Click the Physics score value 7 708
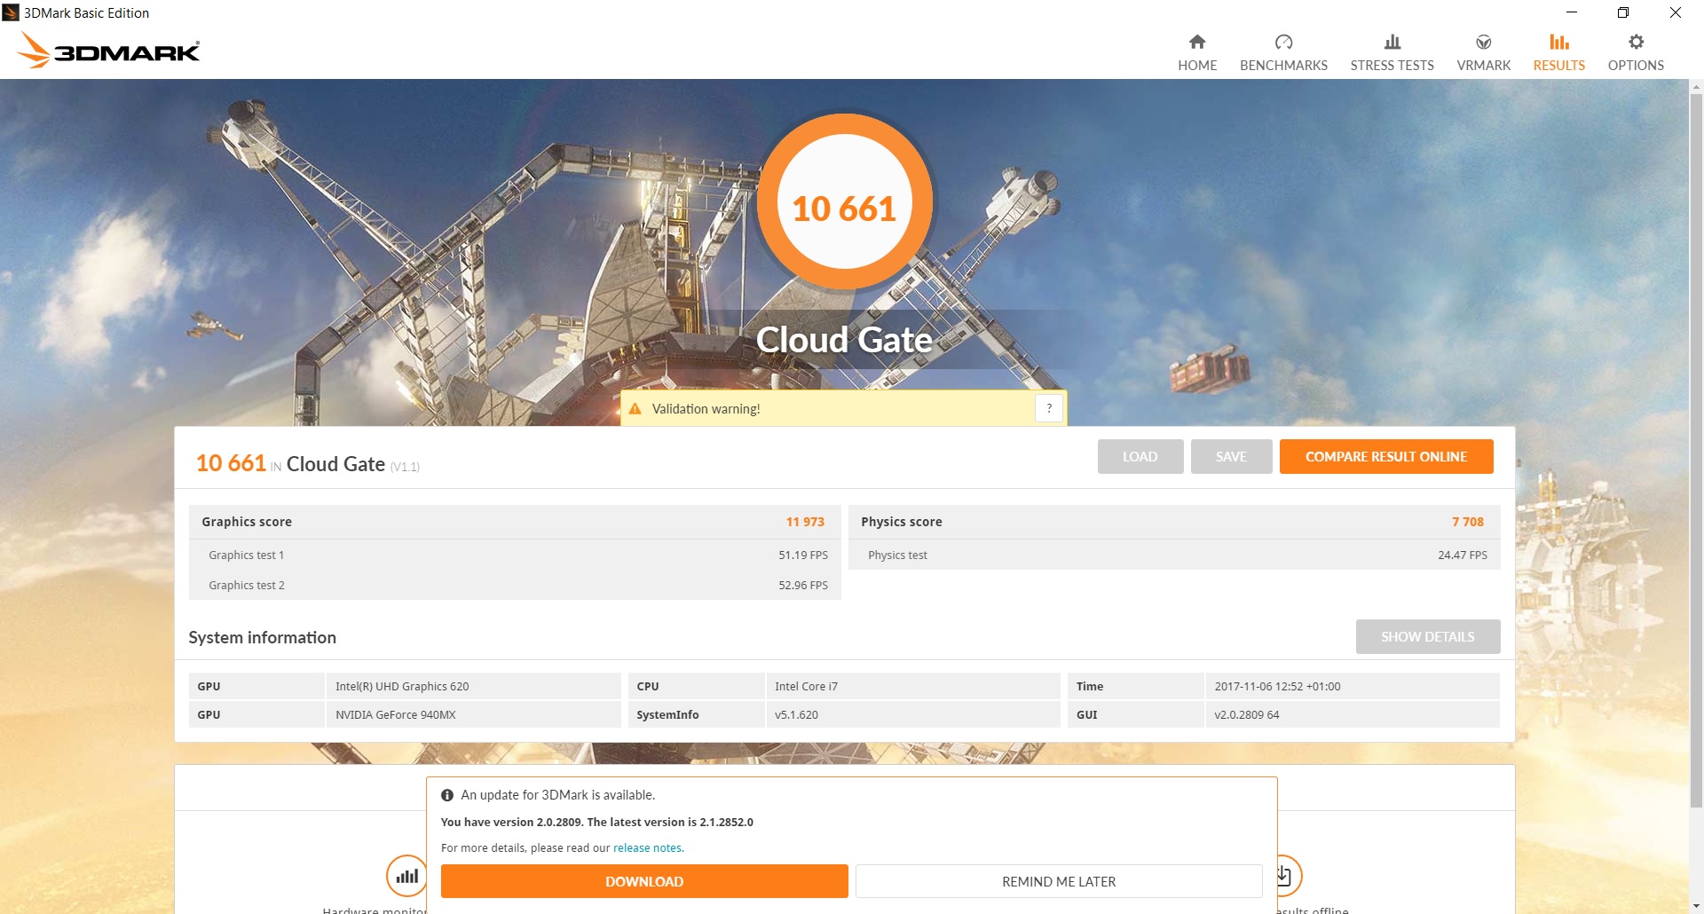1704x914 pixels. (x=1468, y=522)
